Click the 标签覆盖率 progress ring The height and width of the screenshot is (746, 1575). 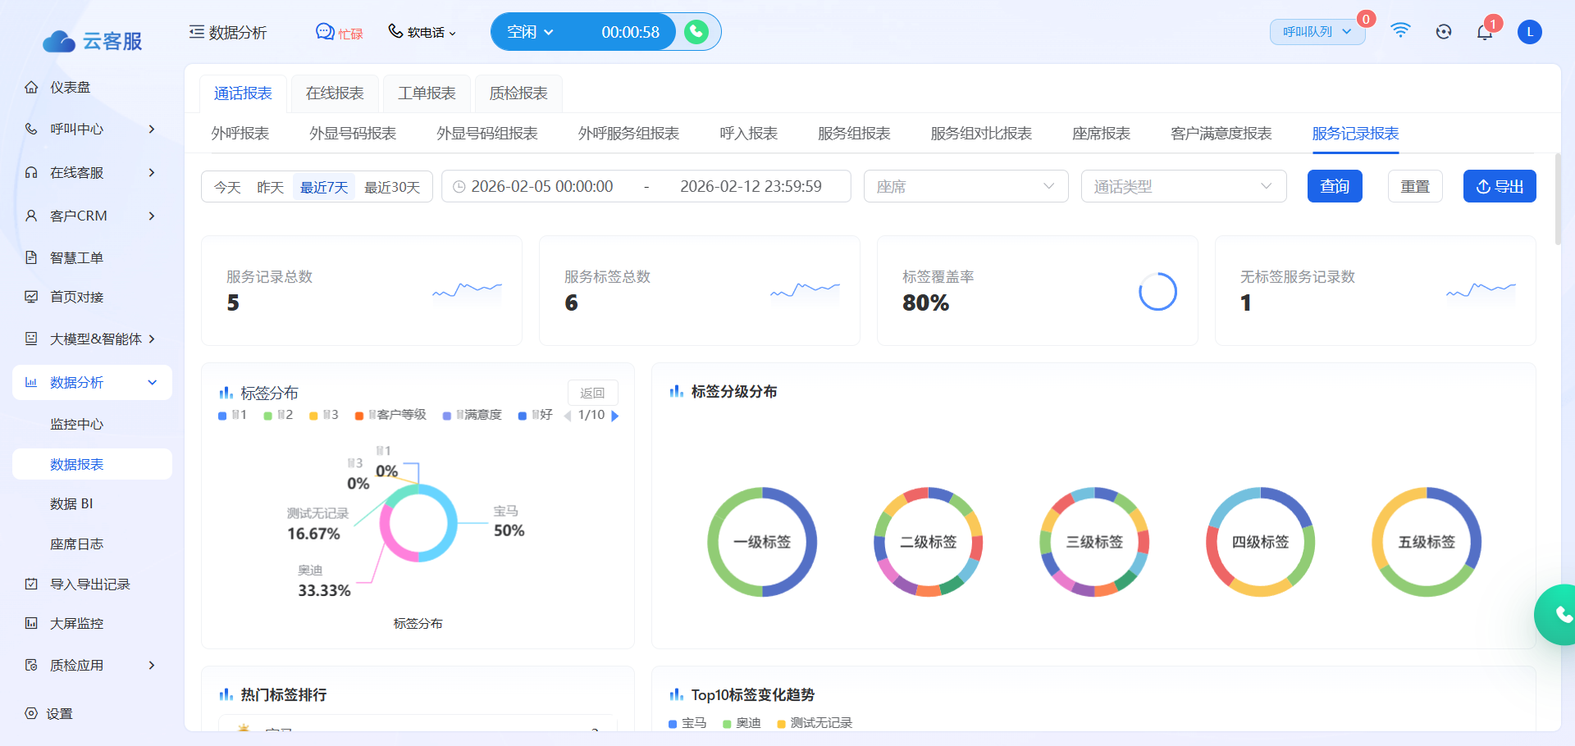(1157, 291)
